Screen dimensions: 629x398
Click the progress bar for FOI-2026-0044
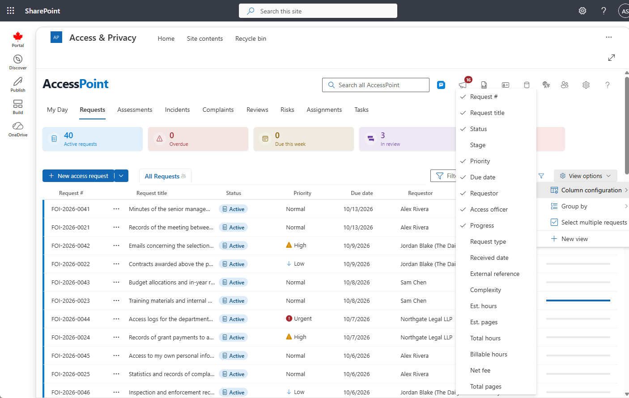click(578, 319)
